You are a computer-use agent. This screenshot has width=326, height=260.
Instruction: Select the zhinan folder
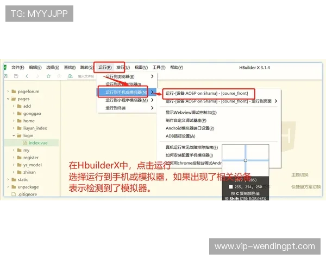[29, 172]
